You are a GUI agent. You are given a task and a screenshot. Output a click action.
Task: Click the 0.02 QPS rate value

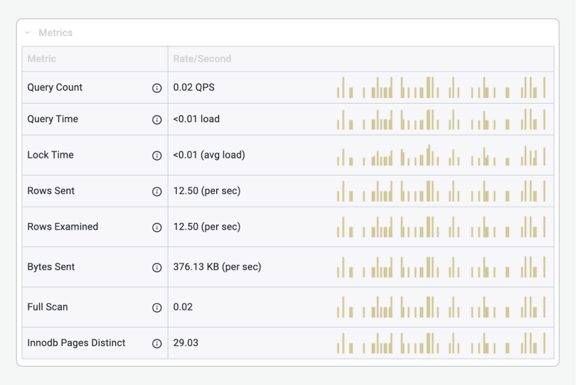click(193, 87)
